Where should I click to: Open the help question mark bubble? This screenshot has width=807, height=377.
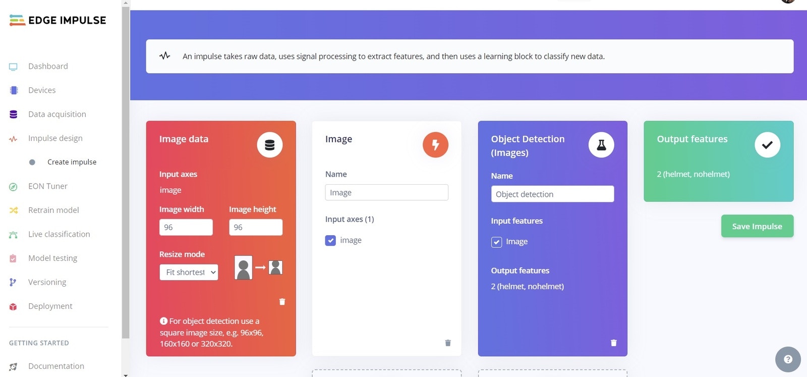coord(788,359)
